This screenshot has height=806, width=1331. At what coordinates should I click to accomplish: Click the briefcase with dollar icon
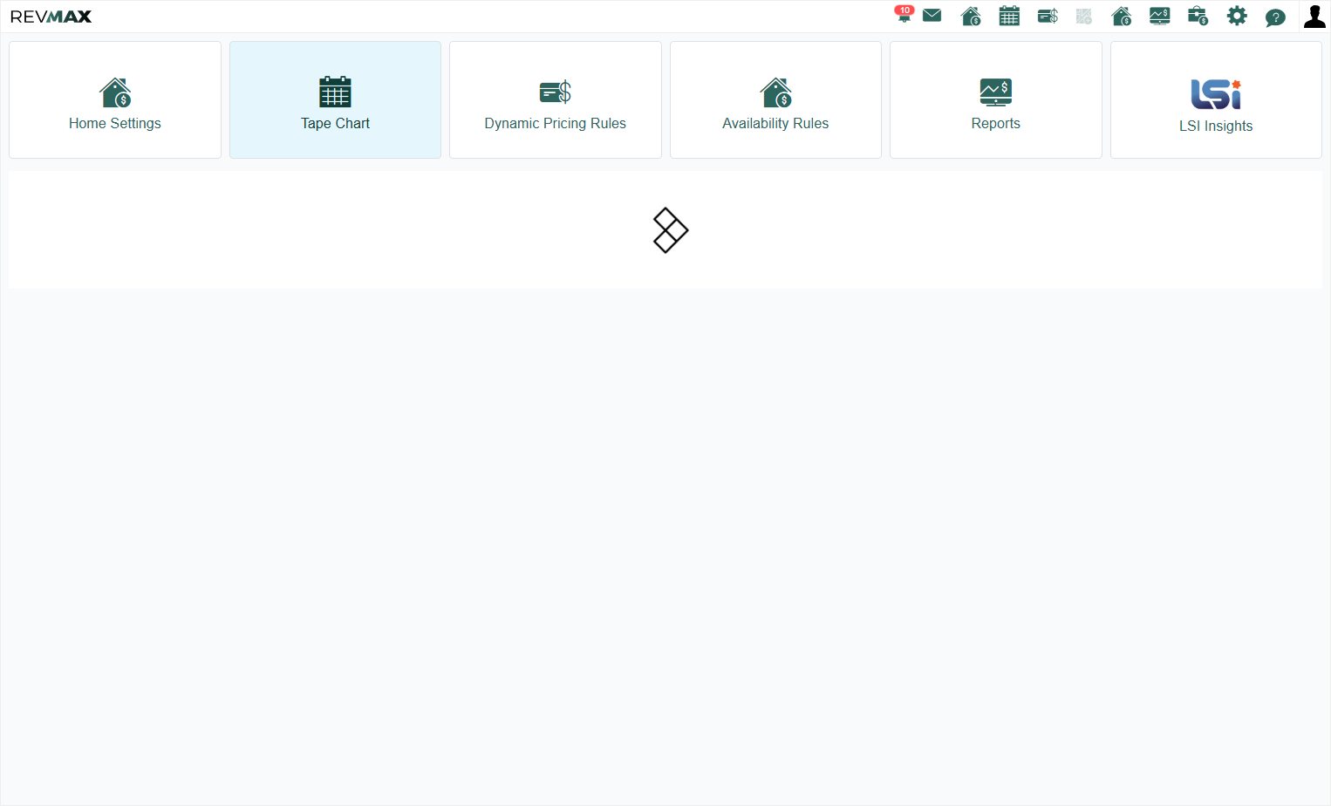pyautogui.click(x=1198, y=16)
